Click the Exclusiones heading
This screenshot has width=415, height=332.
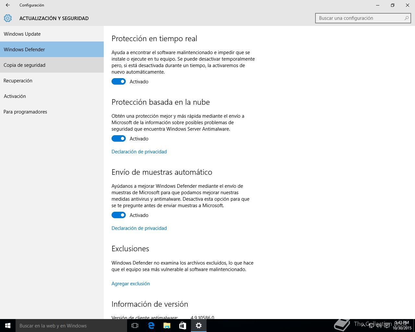click(x=130, y=249)
